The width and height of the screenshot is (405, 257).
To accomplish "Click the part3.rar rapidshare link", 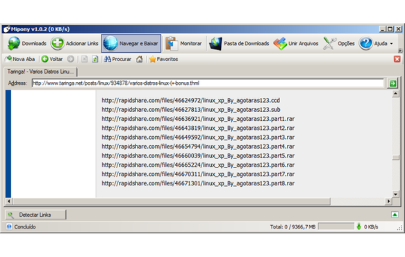I will [x=198, y=137].
